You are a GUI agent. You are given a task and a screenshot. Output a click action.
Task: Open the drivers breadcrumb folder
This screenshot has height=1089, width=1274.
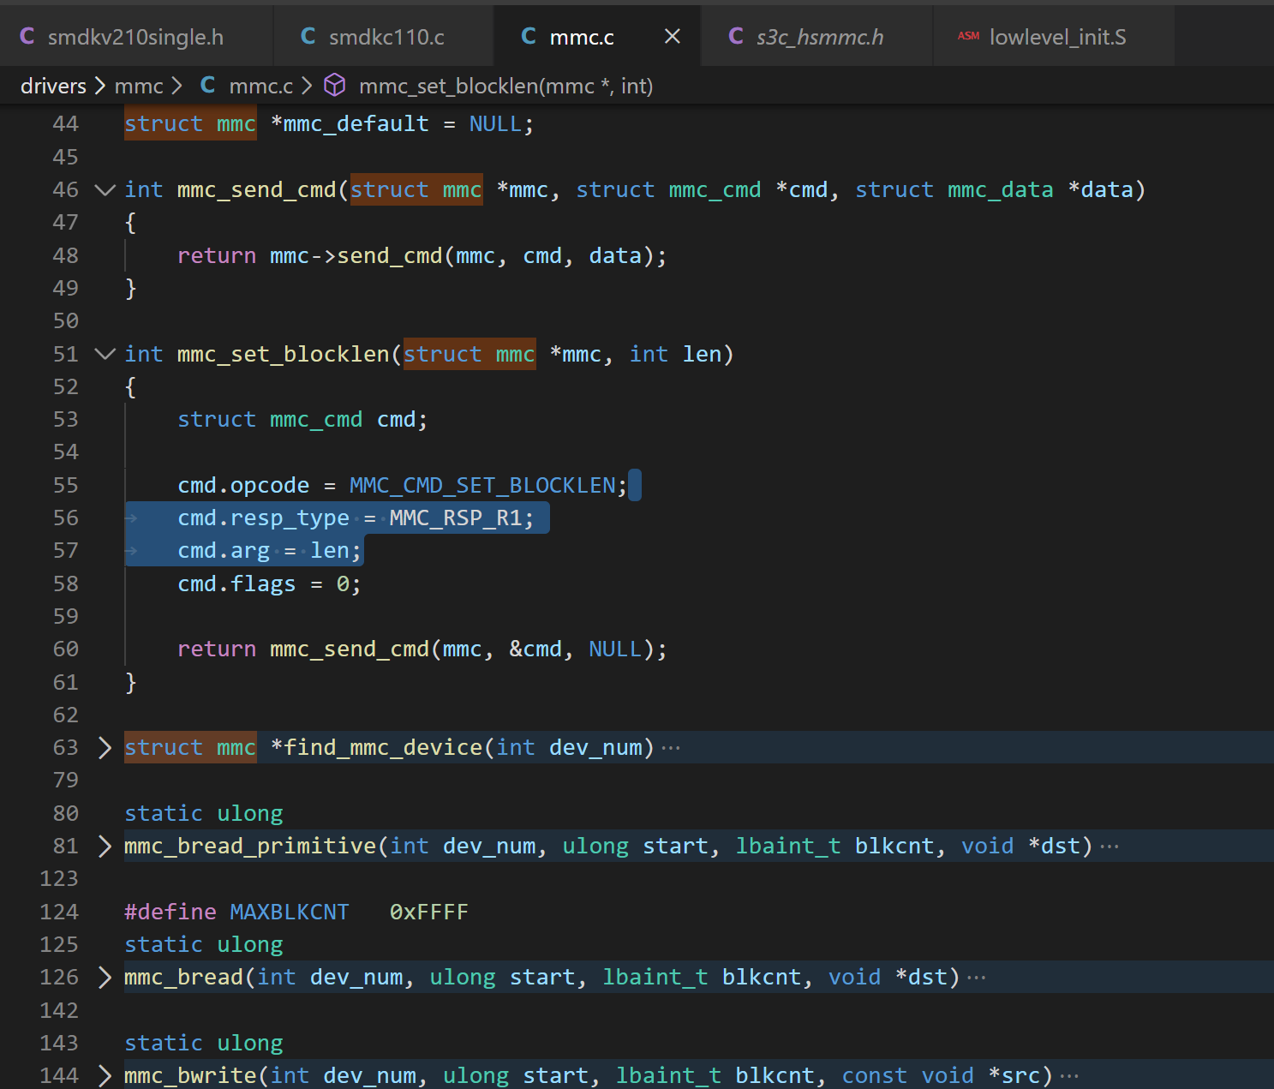pos(53,87)
